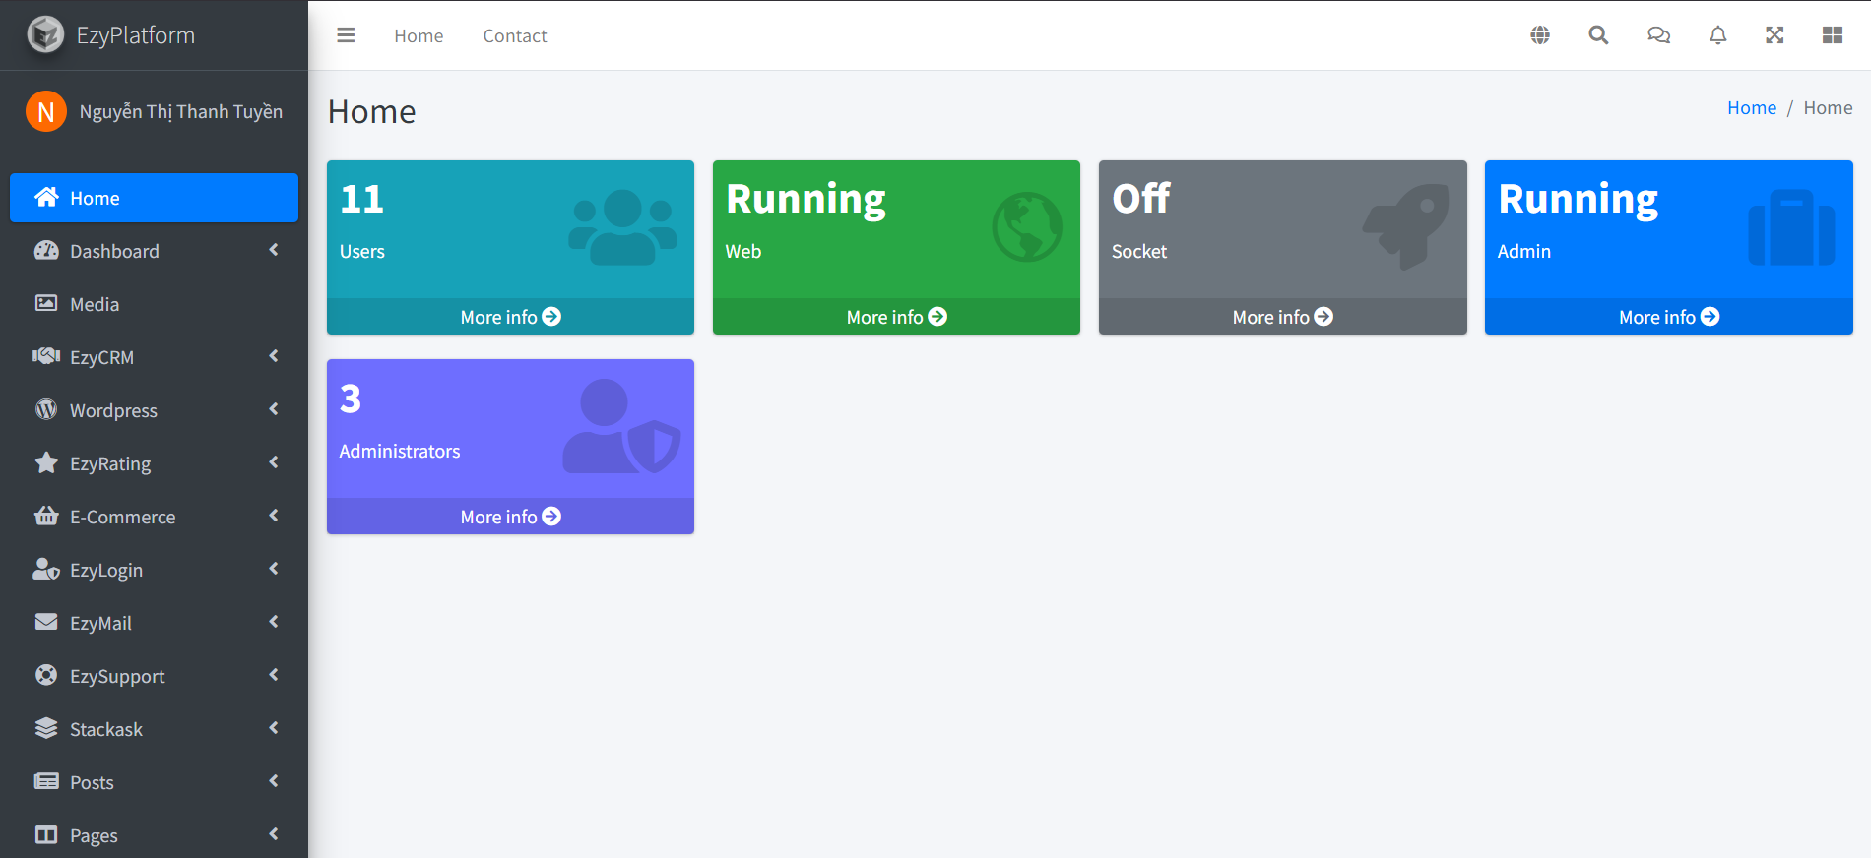
Task: Click the rocket icon on Socket card
Action: (x=1406, y=227)
